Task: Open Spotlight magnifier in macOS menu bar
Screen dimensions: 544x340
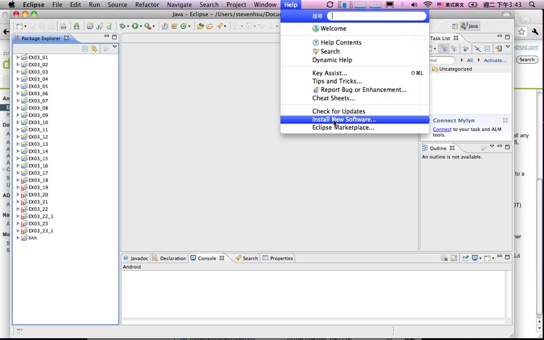Action: [532, 4]
